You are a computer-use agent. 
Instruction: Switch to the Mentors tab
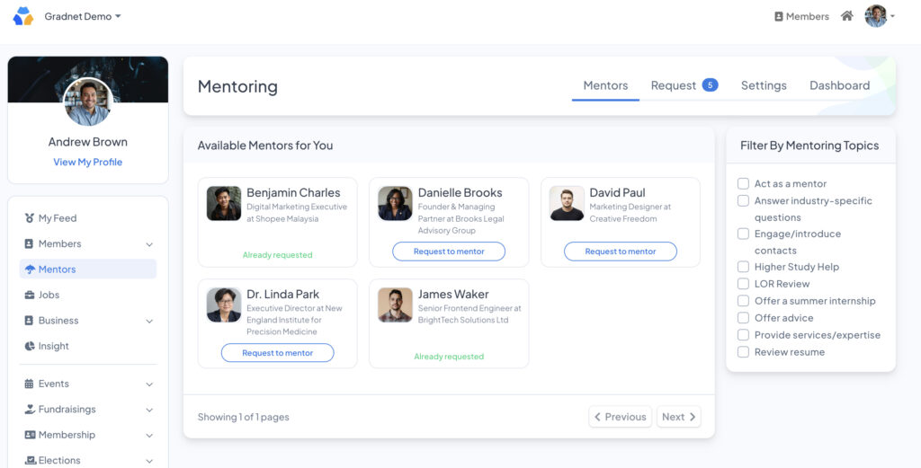coord(605,85)
